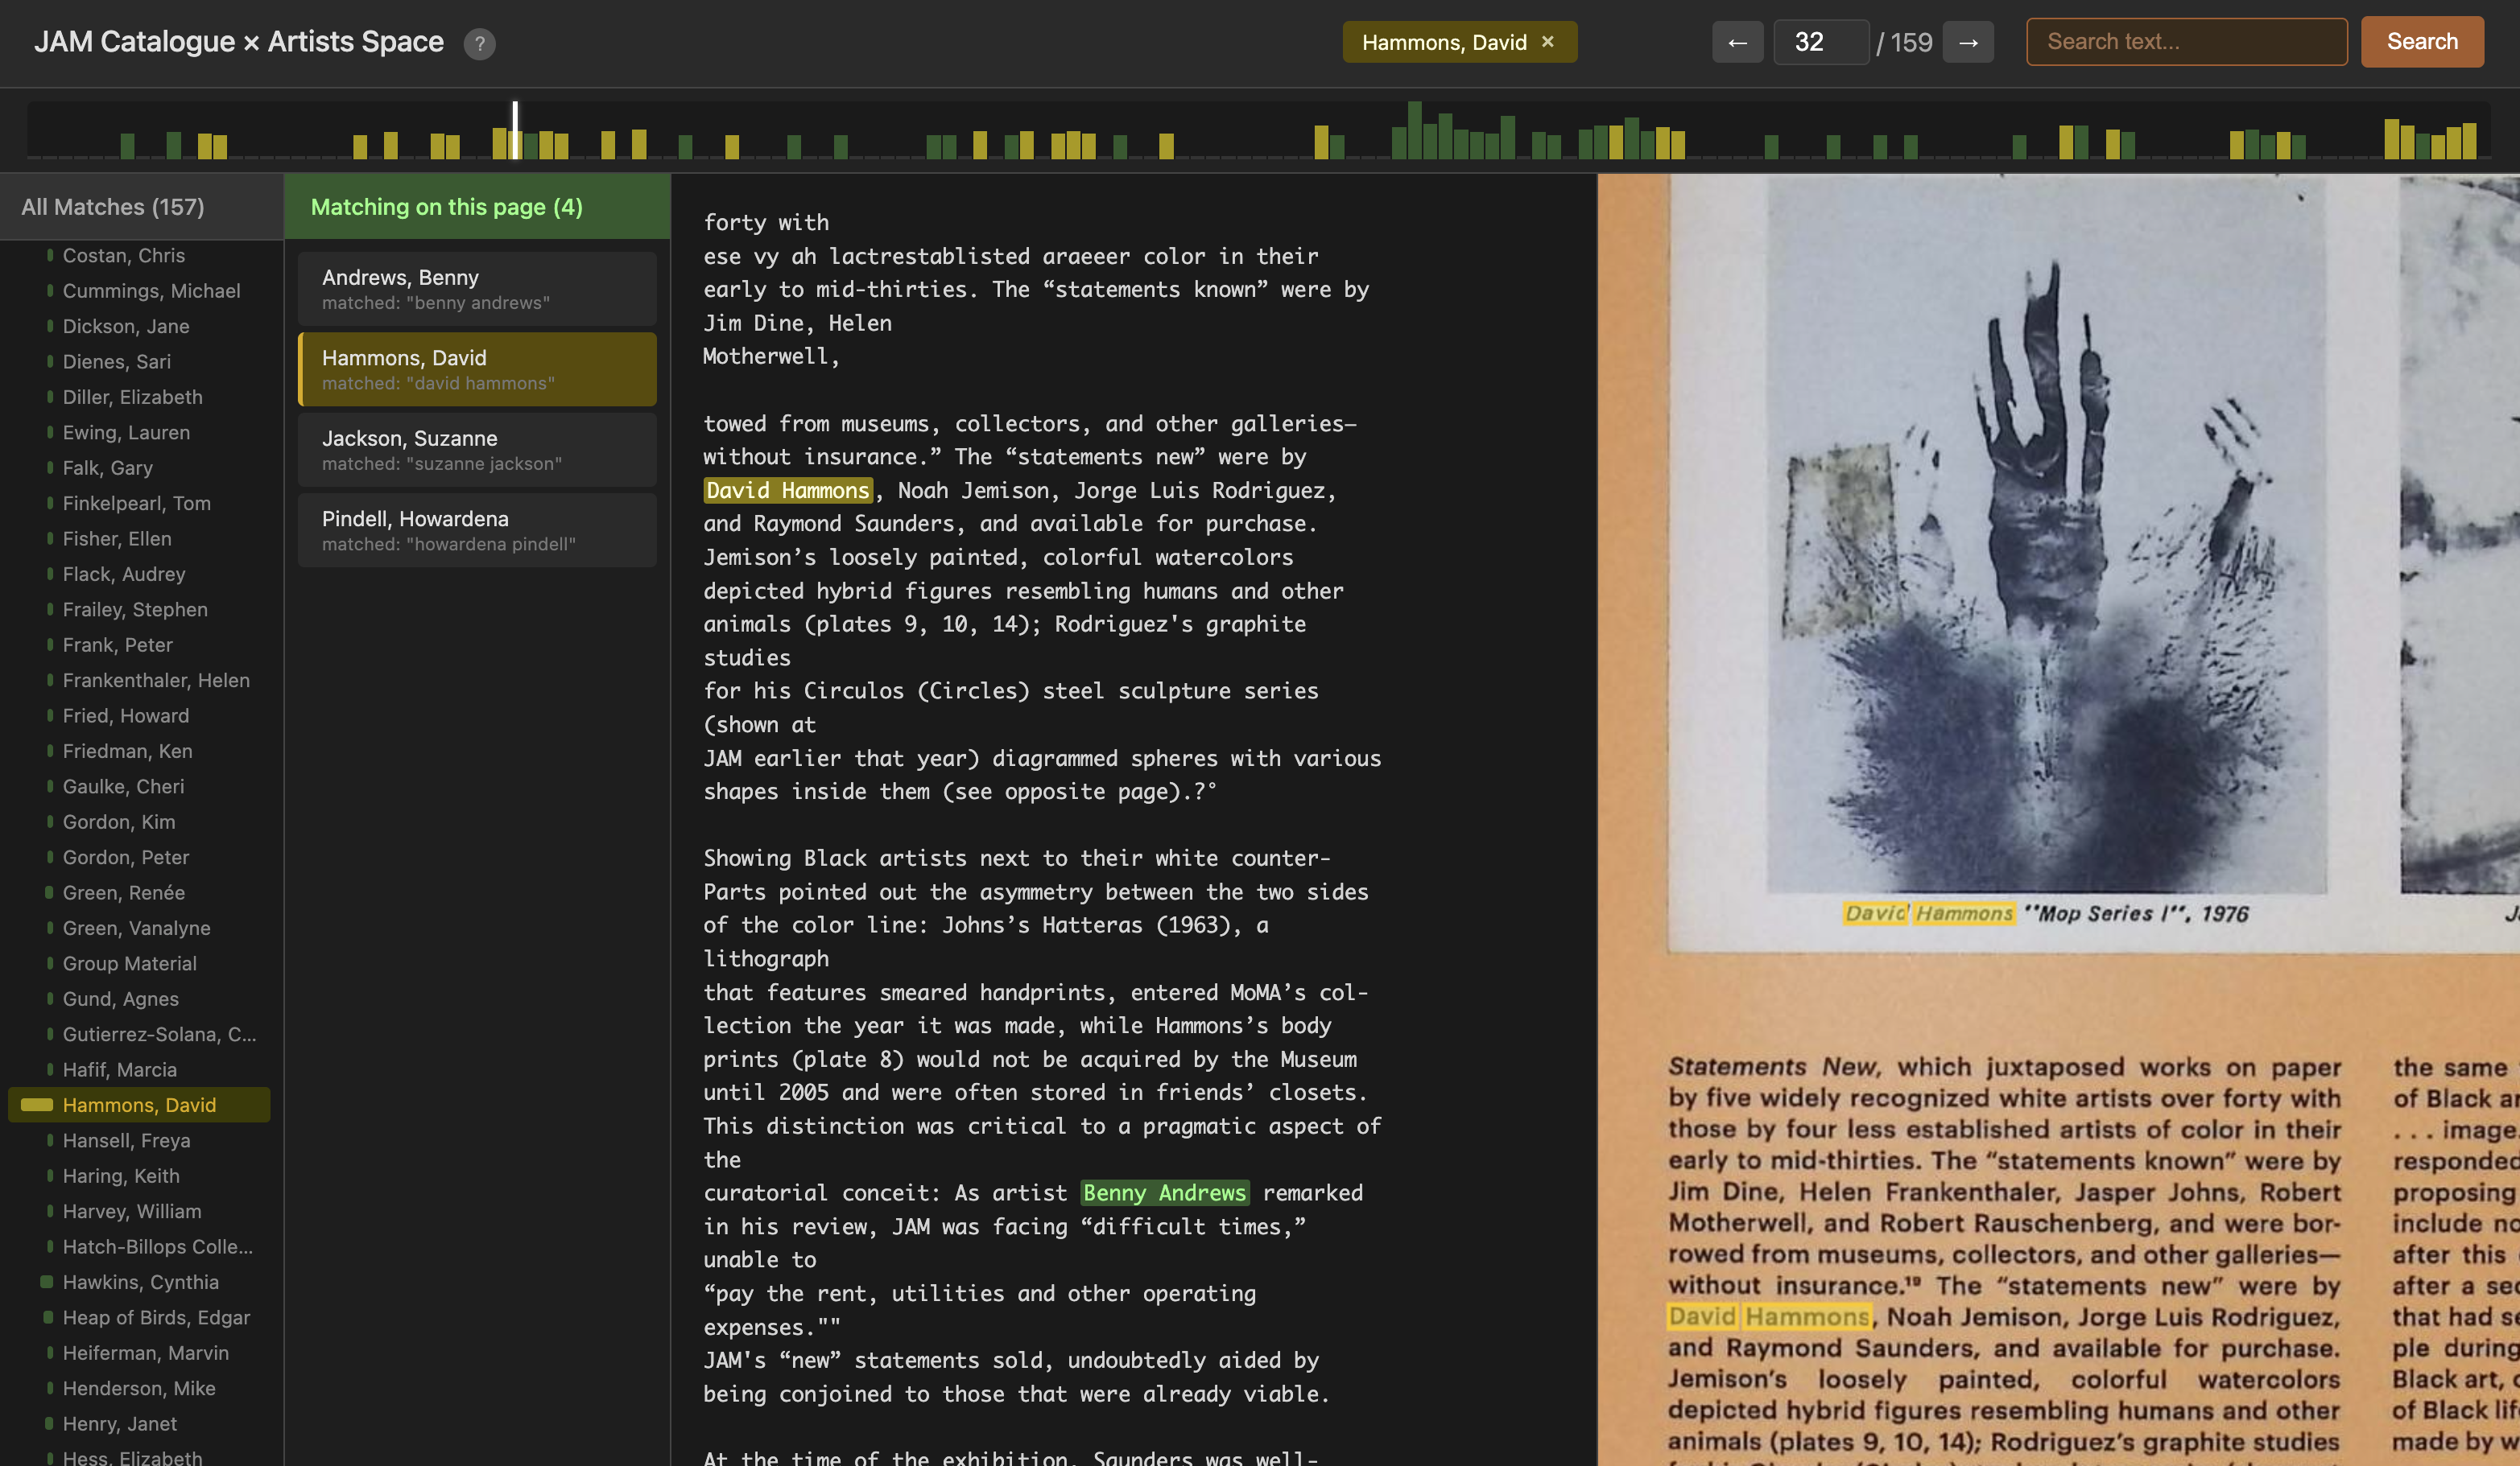The image size is (2520, 1466).
Task: Select Andrews, Benny match card
Action: click(x=476, y=288)
